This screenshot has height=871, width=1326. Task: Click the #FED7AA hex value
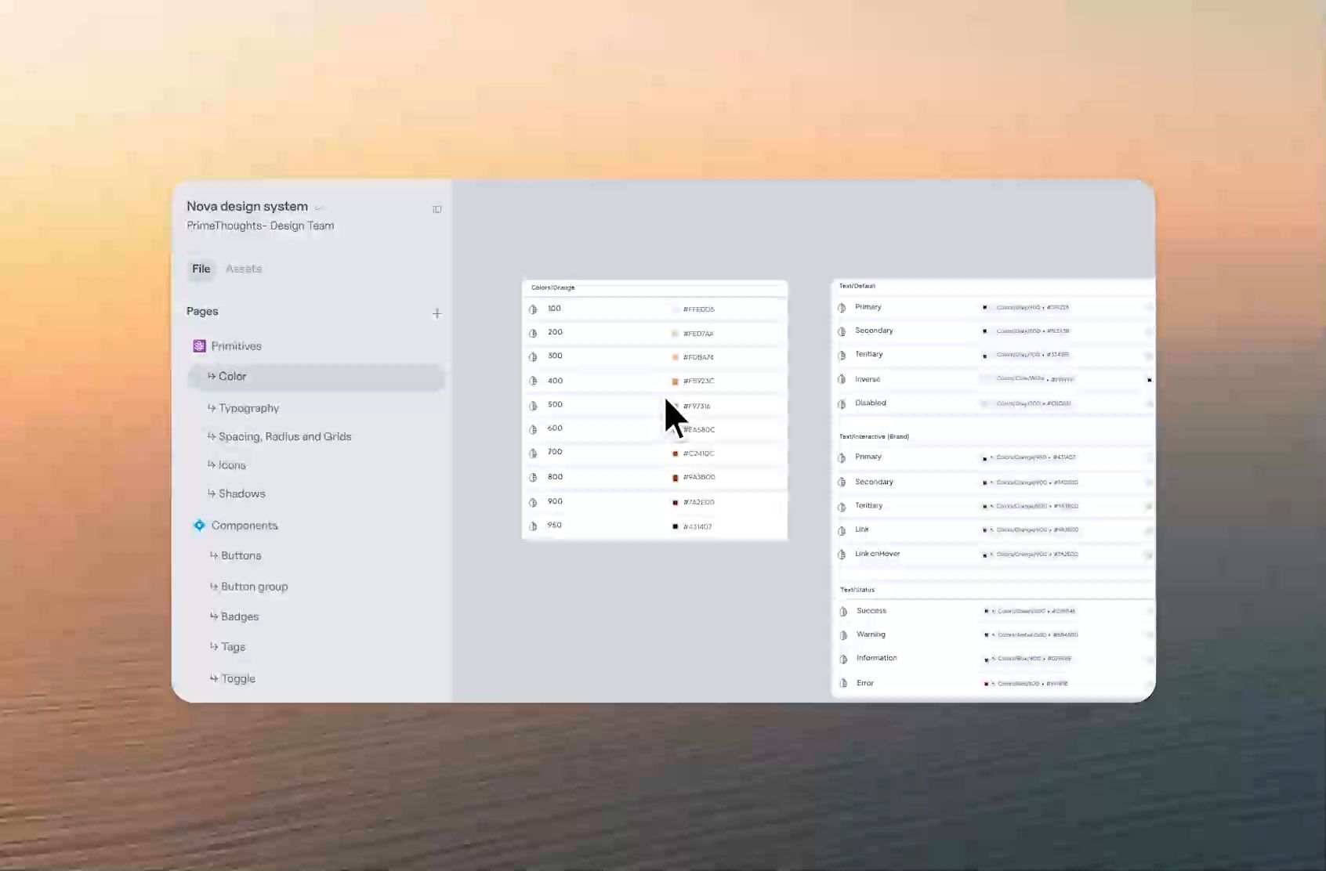(698, 334)
